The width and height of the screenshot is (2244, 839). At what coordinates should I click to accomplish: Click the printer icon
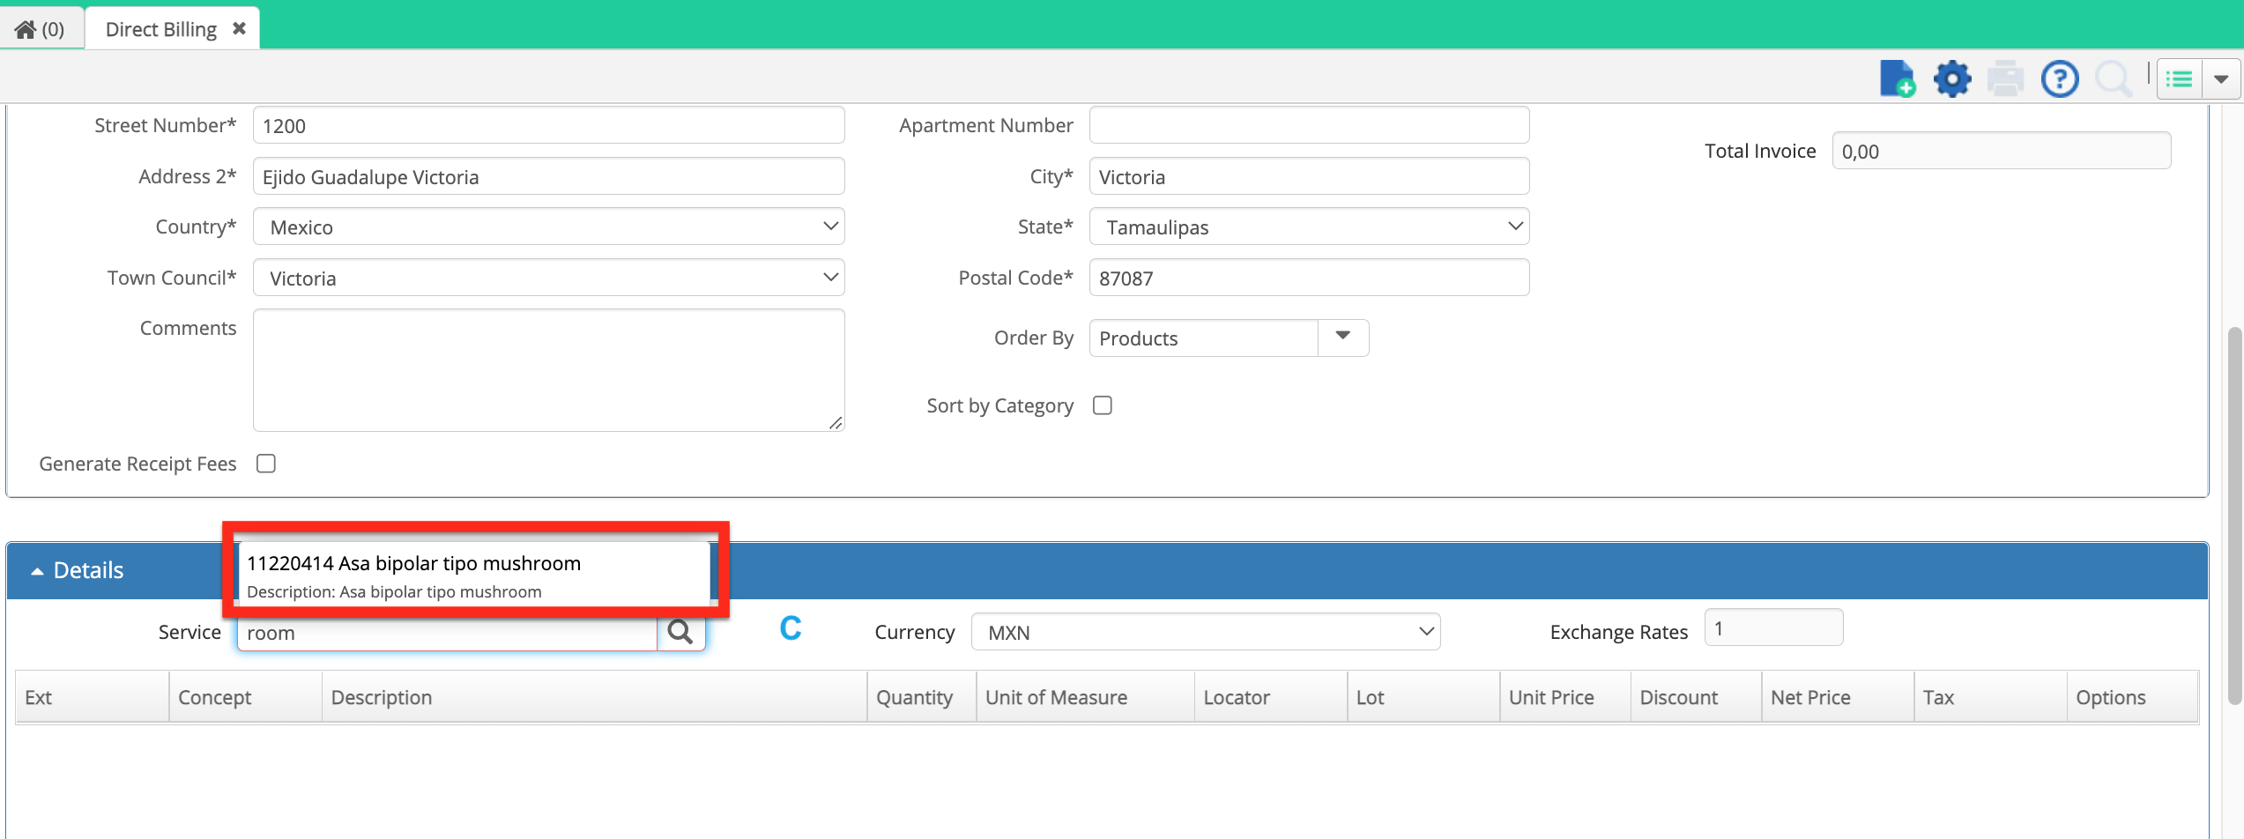click(x=2005, y=79)
